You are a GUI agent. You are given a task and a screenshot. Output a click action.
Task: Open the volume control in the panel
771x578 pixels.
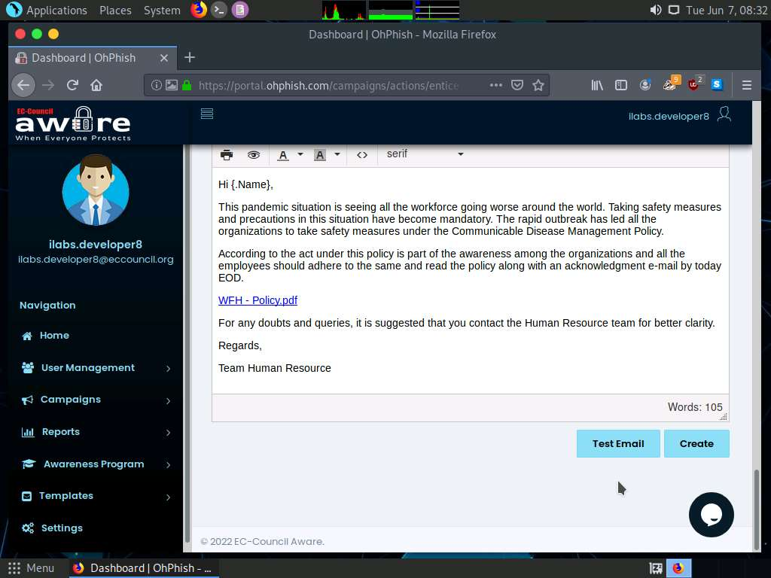656,10
